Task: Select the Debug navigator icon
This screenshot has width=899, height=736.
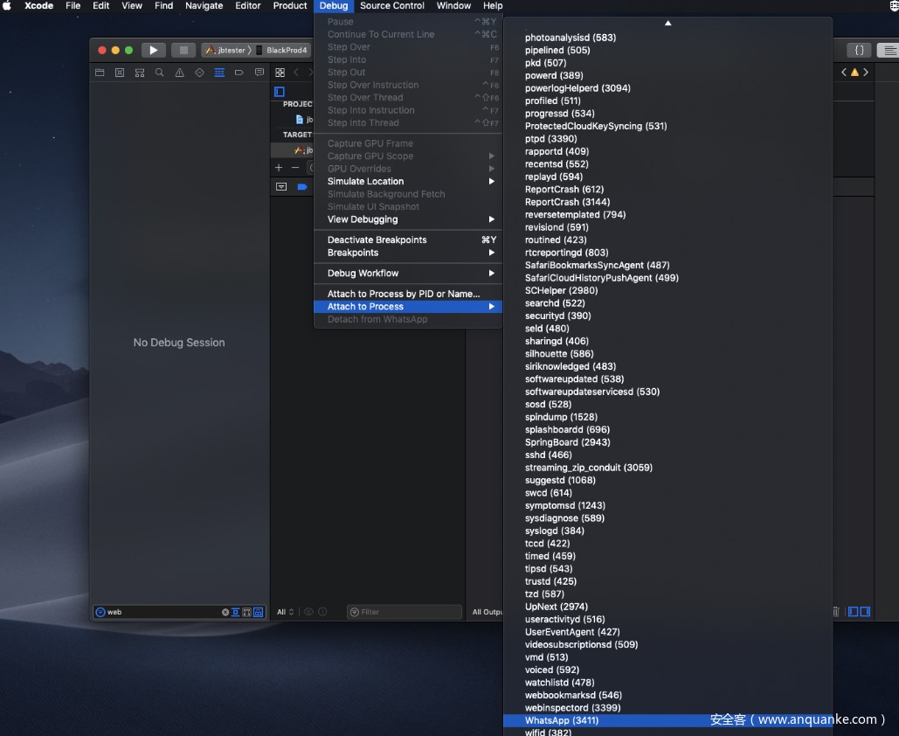Action: [x=219, y=73]
